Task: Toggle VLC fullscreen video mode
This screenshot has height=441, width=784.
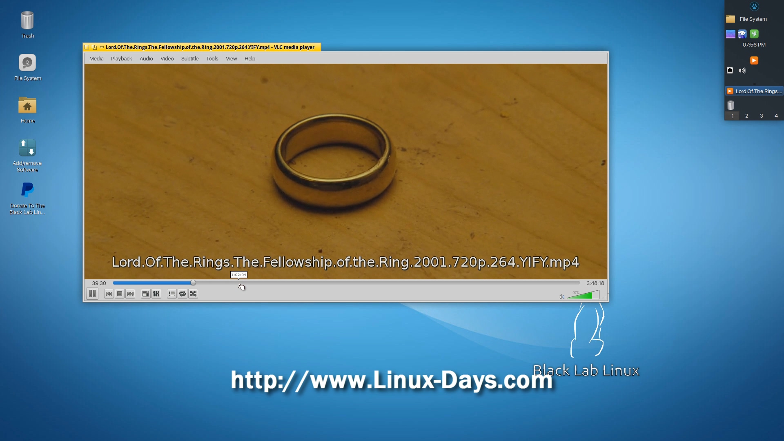Action: coord(146,294)
